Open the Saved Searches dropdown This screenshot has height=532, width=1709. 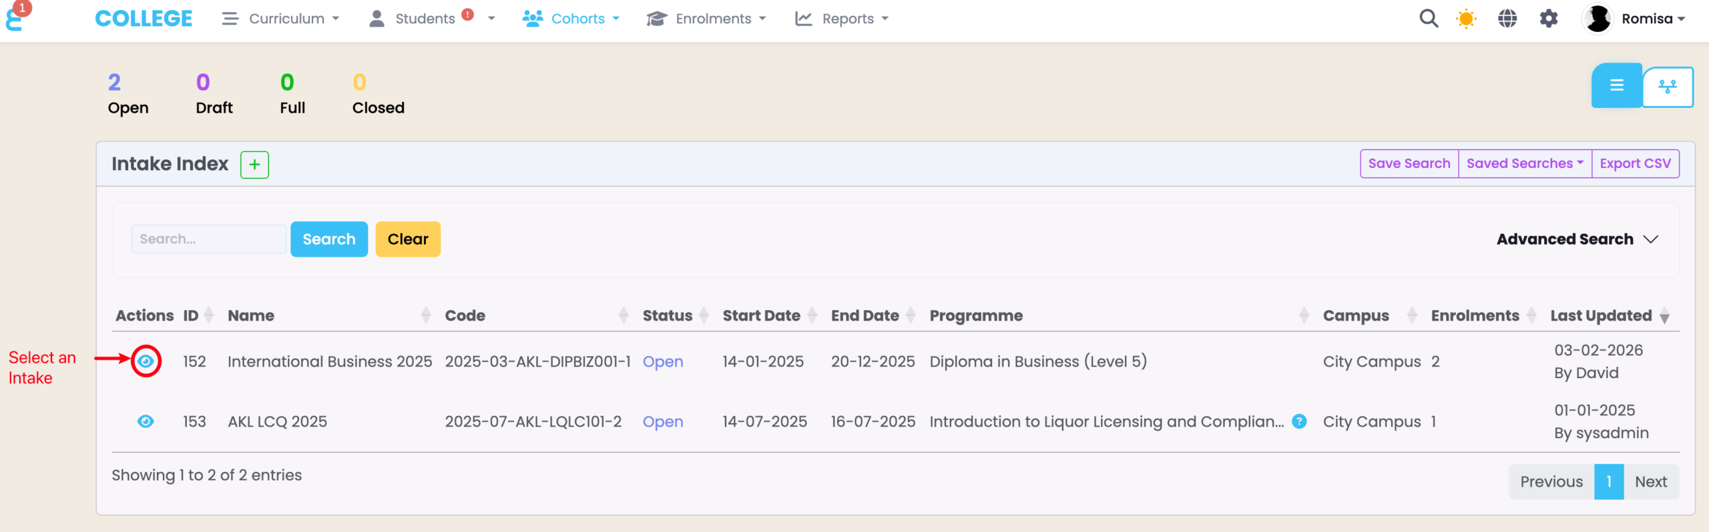tap(1524, 163)
